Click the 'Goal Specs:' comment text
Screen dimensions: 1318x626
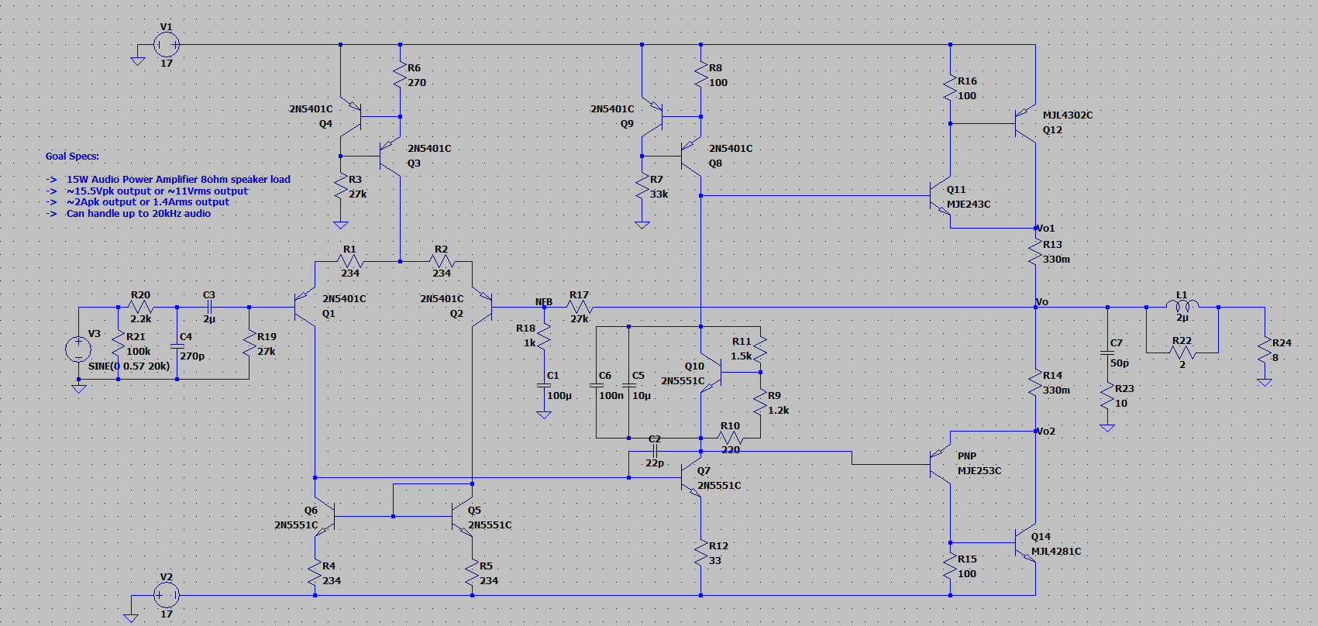click(72, 156)
